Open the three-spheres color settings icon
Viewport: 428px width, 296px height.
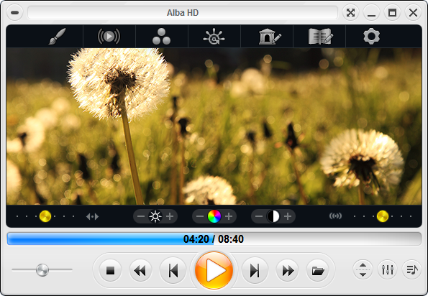coord(161,36)
